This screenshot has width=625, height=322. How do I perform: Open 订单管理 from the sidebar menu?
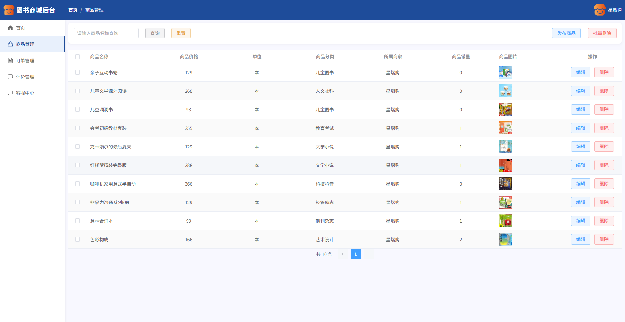(25, 61)
